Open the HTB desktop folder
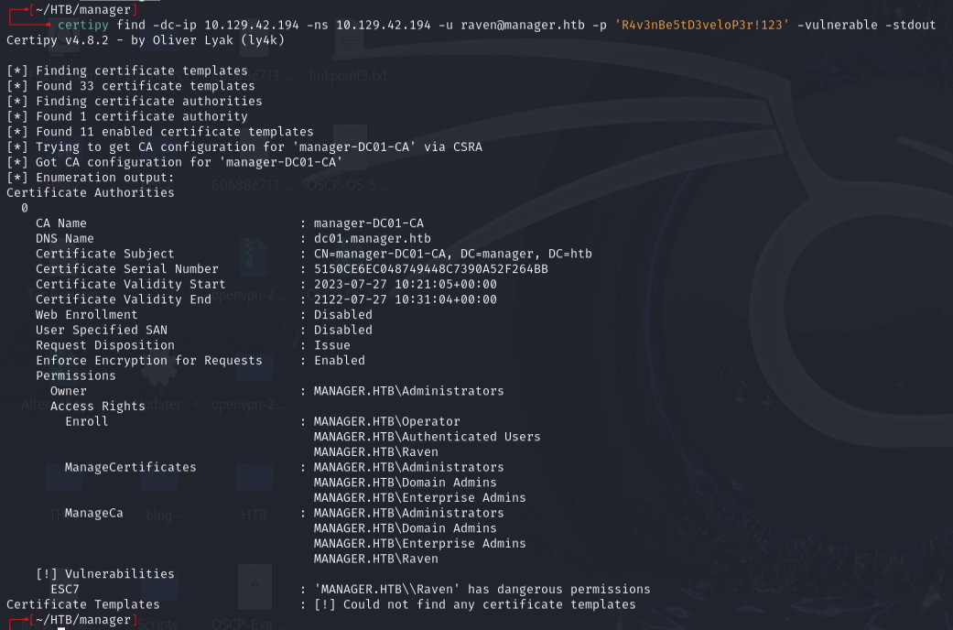 tap(254, 487)
